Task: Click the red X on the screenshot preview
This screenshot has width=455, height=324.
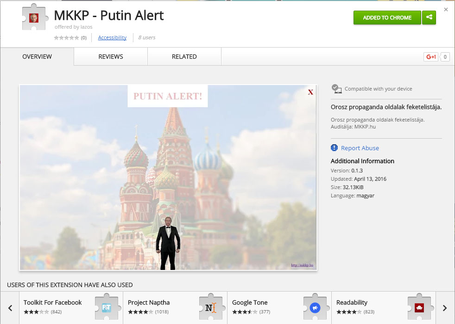Action: (x=310, y=92)
